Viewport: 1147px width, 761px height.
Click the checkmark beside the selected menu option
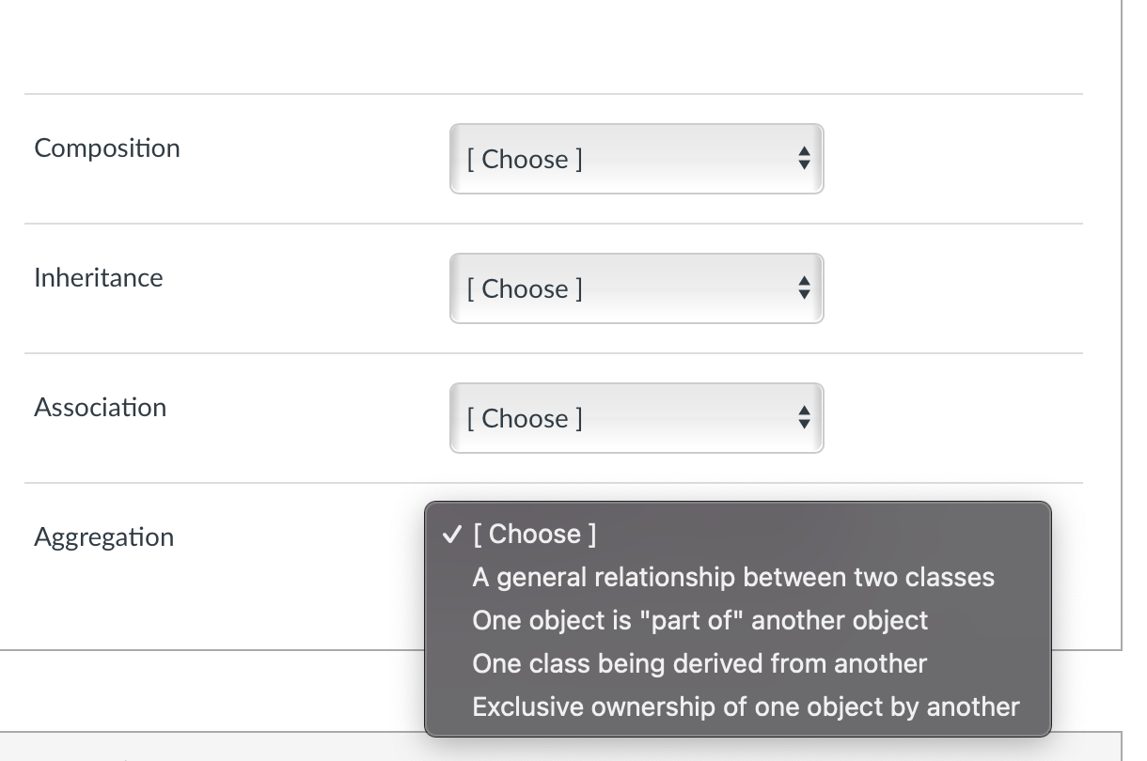(451, 535)
